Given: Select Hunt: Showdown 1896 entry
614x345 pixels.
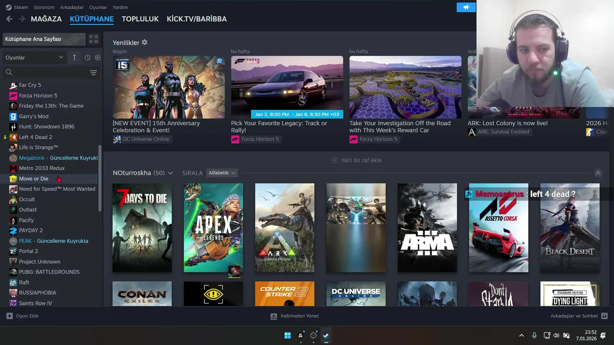Looking at the screenshot, I should click(x=51, y=126).
